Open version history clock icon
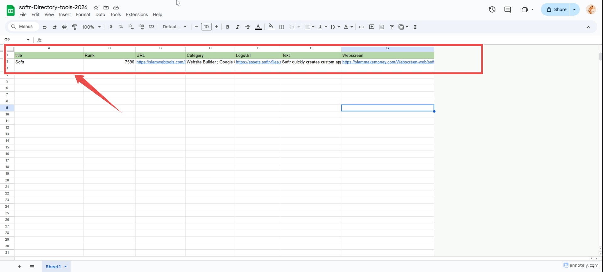Image resolution: width=603 pixels, height=272 pixels. (492, 9)
